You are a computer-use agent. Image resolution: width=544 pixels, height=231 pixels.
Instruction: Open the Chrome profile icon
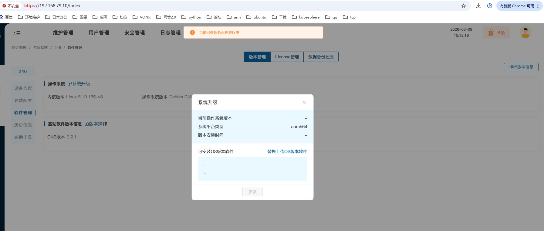[x=489, y=6]
